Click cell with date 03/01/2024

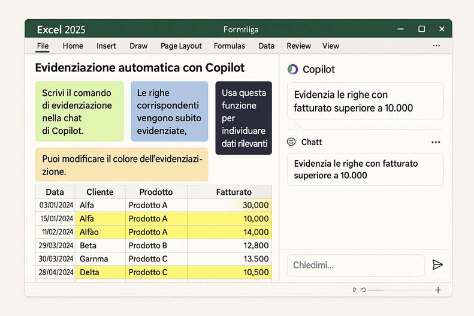click(55, 205)
